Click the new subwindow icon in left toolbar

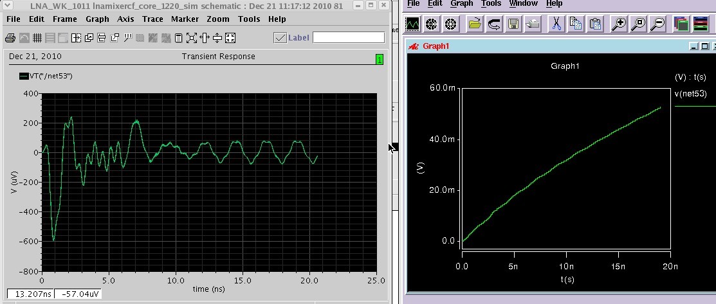coord(89,38)
